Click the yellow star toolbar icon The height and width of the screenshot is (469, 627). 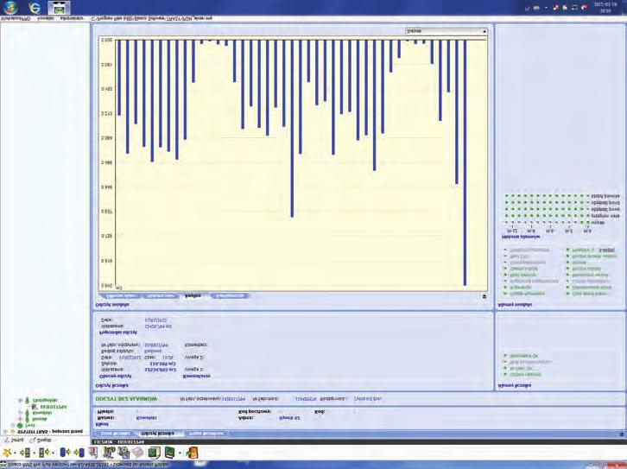7,453
